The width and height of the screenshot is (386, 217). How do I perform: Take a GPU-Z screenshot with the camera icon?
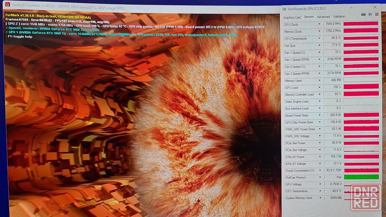click(x=363, y=14)
